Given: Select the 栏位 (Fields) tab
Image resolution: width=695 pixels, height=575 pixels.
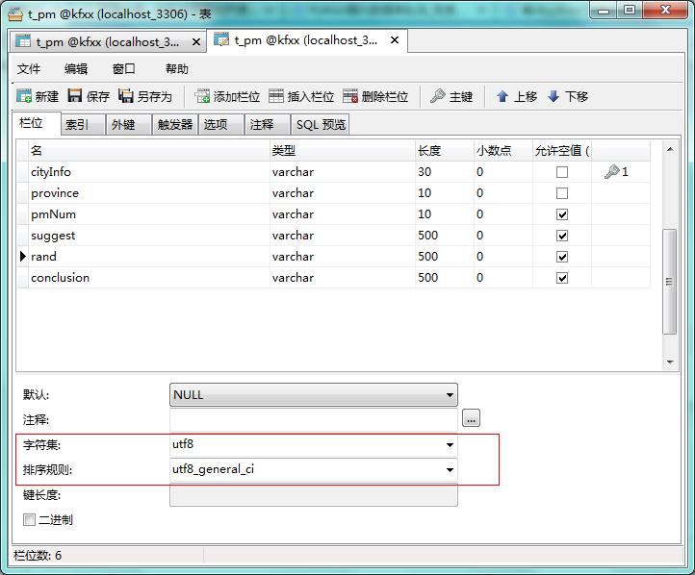Looking at the screenshot, I should click(x=36, y=123).
